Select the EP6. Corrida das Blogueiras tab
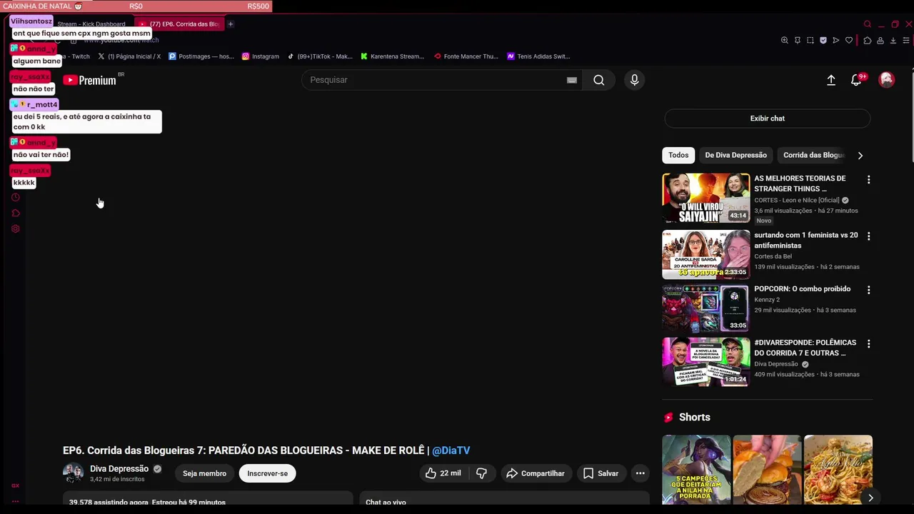The height and width of the screenshot is (514, 914). pyautogui.click(x=180, y=24)
